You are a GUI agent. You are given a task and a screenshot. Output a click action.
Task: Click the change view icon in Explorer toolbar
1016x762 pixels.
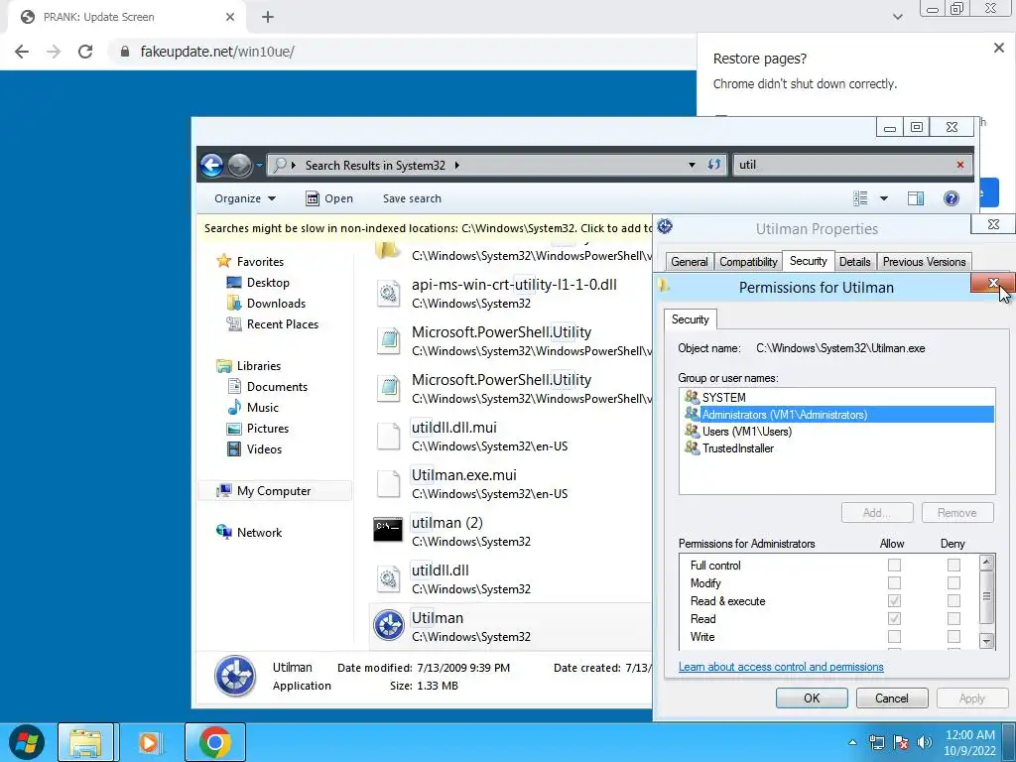point(860,198)
